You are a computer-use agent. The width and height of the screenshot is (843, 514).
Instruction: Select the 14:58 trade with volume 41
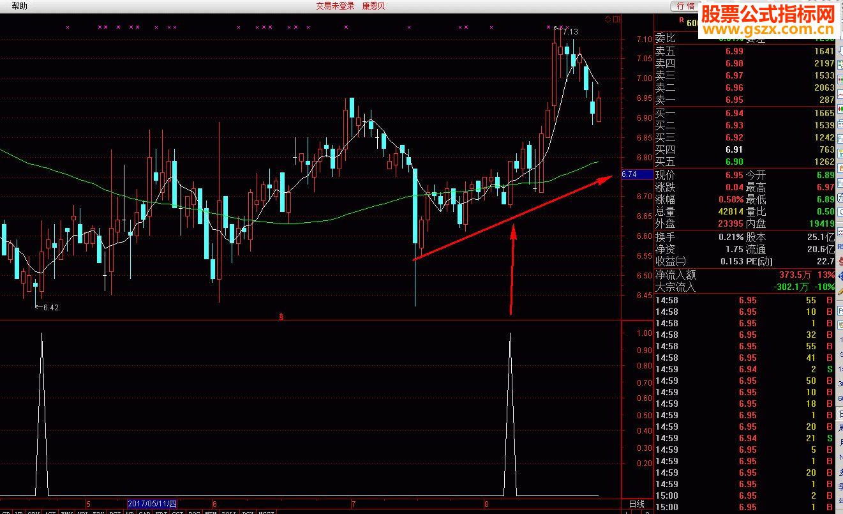point(745,358)
